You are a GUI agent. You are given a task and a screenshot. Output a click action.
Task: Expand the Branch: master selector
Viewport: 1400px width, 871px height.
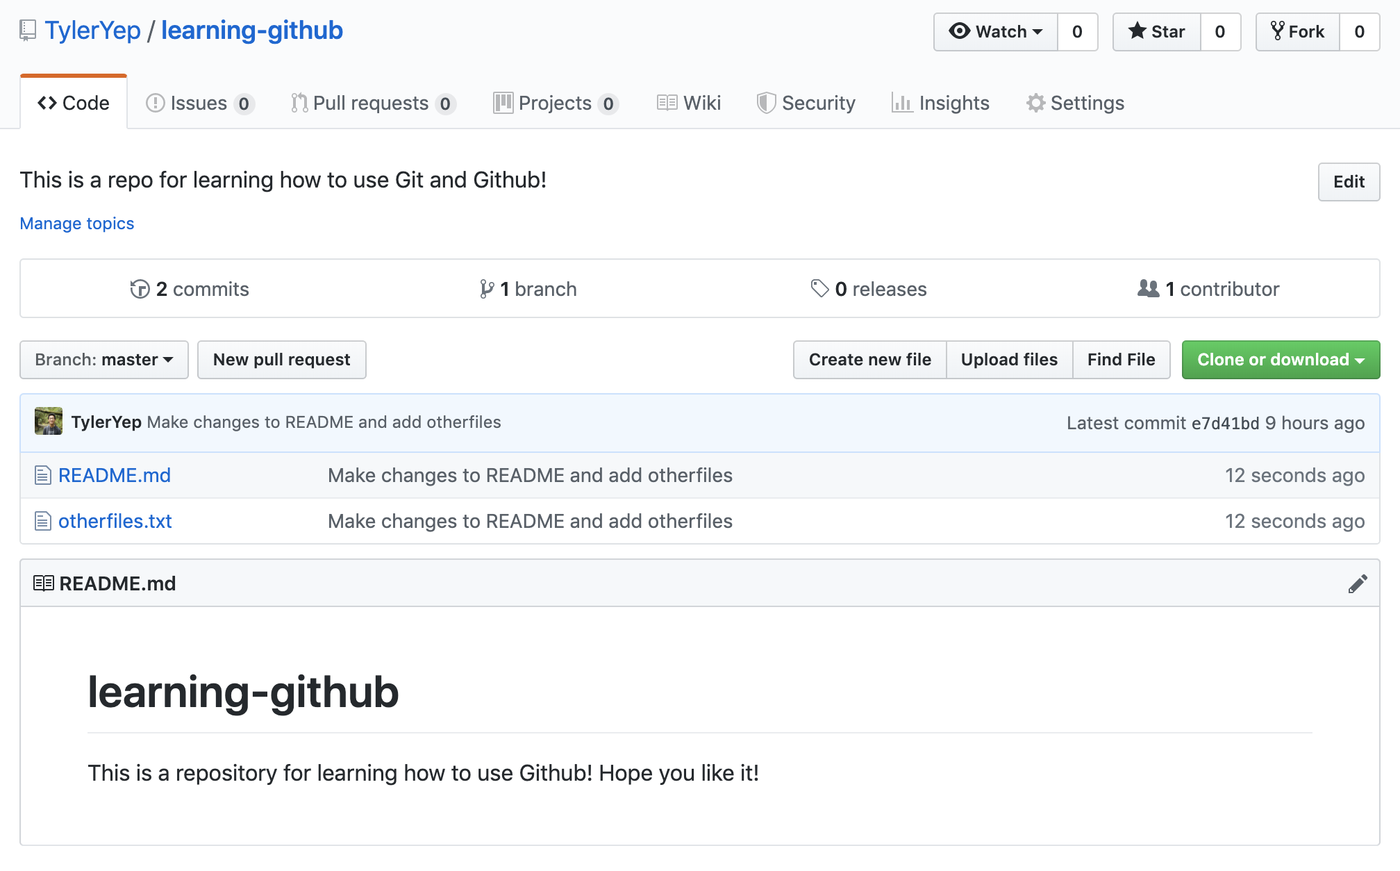click(104, 360)
